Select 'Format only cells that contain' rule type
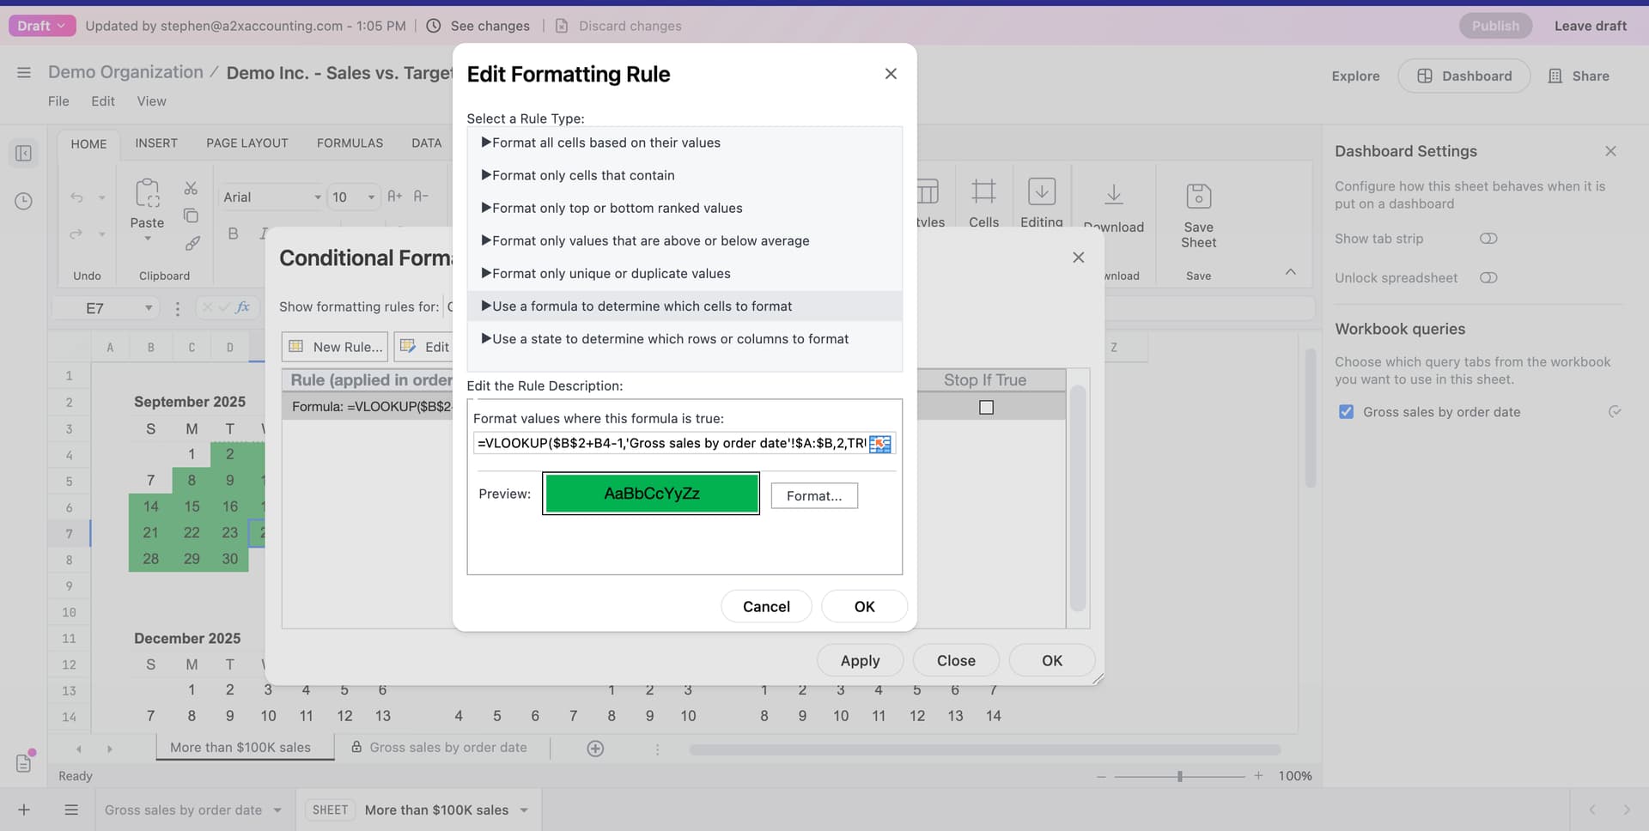 (x=583, y=175)
